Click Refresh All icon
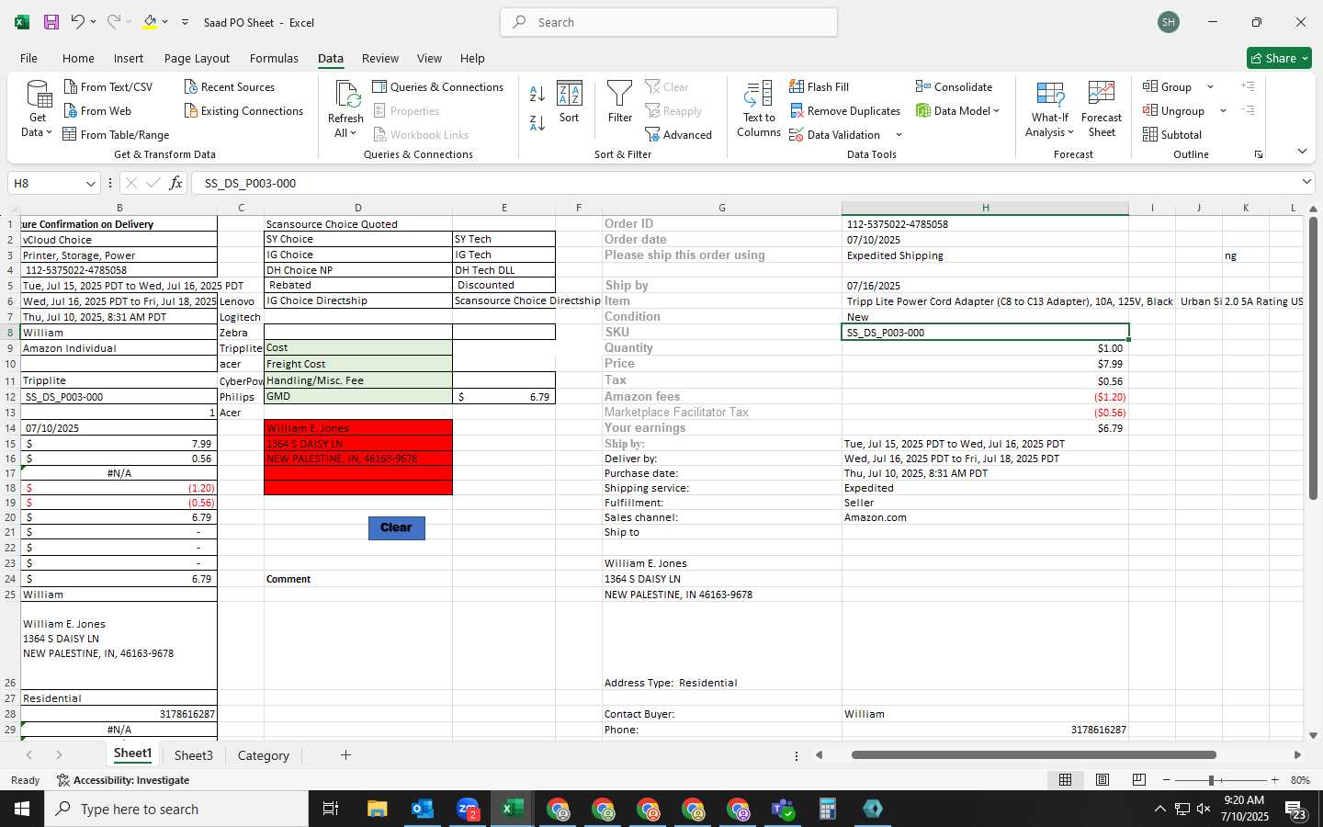This screenshot has width=1323, height=827. pos(345,94)
